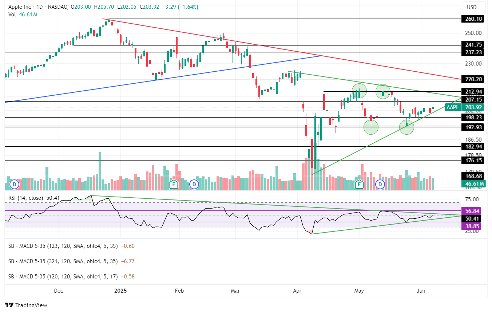Click the Dec label on time axis

coord(58,290)
